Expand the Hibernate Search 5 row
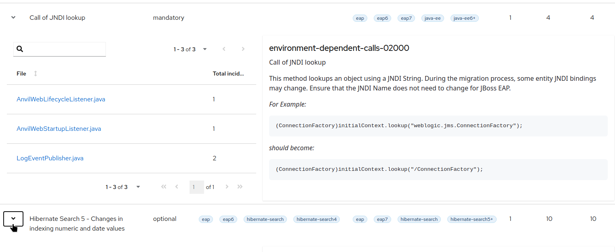Viewport: 615px width, 252px height. 13,218
